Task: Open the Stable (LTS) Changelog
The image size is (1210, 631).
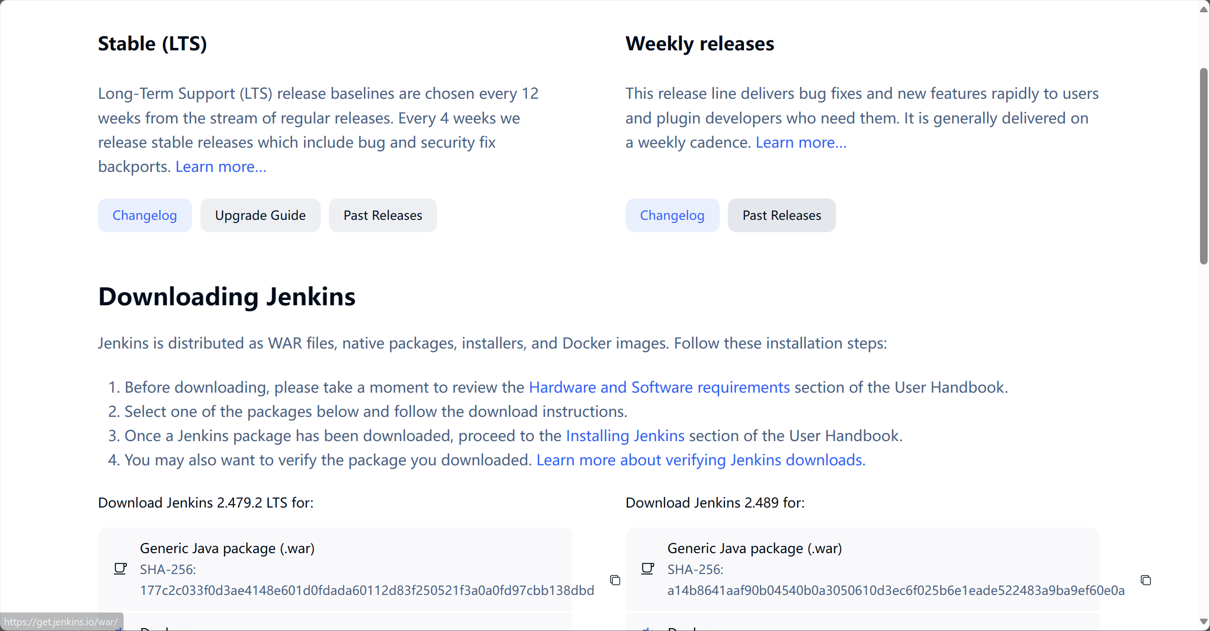Action: click(x=144, y=216)
